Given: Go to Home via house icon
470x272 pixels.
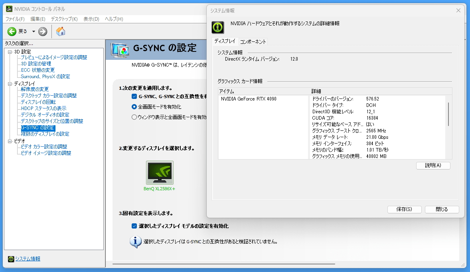Looking at the screenshot, I should (x=61, y=32).
